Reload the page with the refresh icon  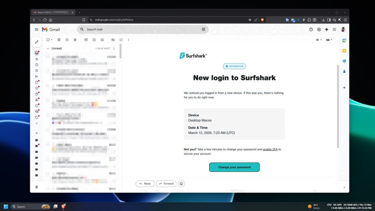[45, 20]
